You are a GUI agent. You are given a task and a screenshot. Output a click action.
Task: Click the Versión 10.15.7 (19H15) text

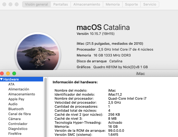coord(95,34)
